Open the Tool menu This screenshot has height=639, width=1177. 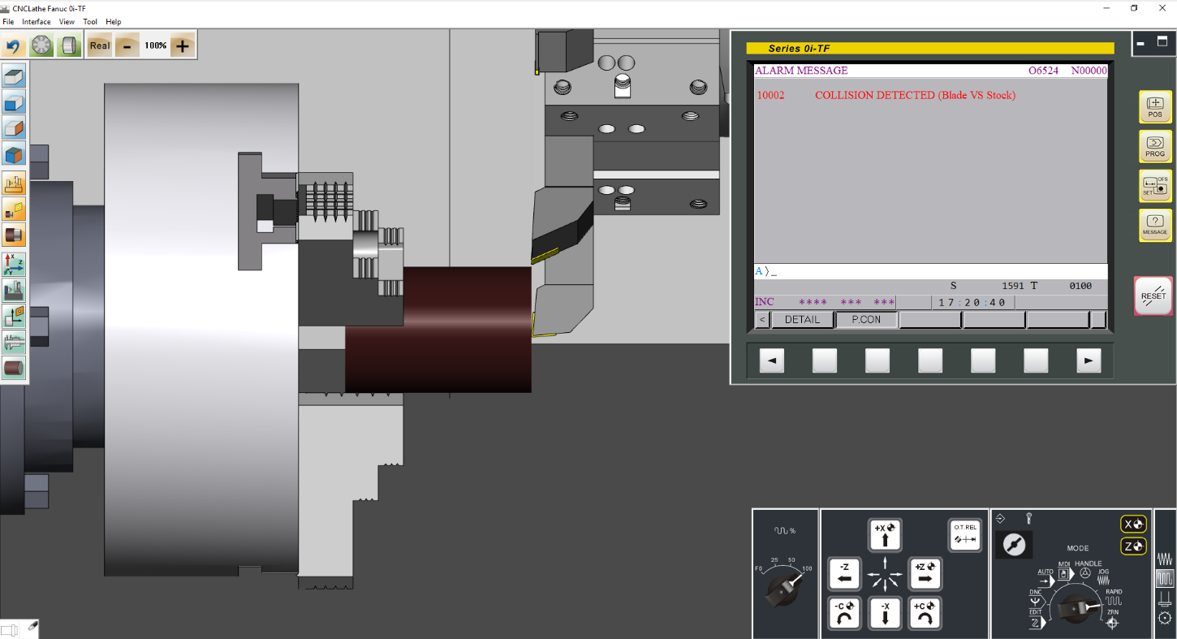(90, 22)
